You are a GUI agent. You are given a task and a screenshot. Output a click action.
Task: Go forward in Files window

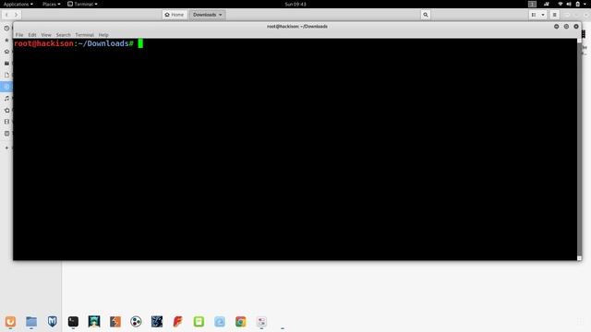(17, 15)
